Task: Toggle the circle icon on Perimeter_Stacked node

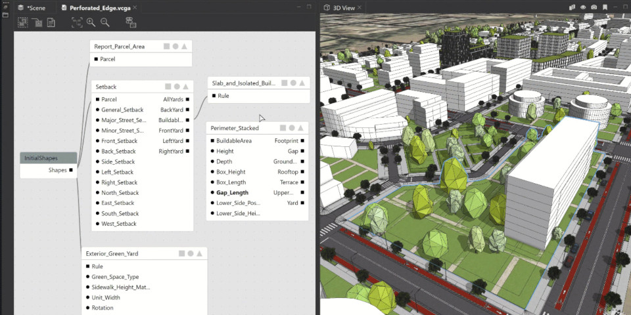Action: click(x=292, y=128)
